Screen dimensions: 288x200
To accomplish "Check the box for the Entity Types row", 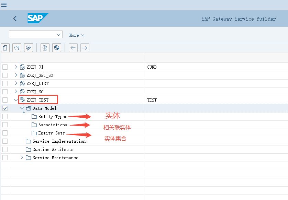I will click(x=5, y=117).
